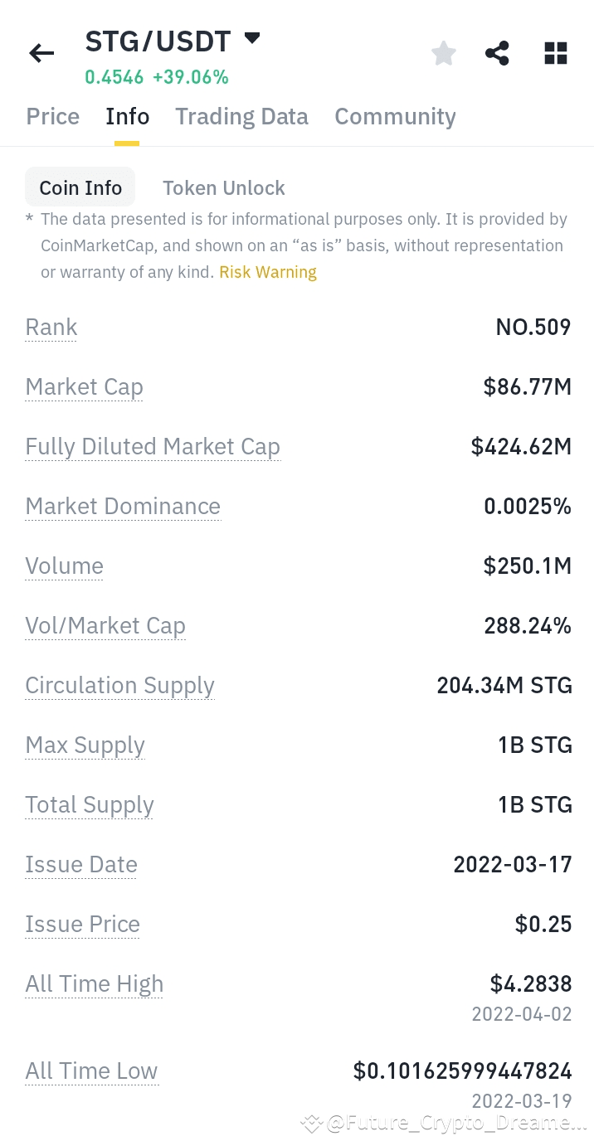Tap the share icon
The height and width of the screenshot is (1141, 594).
pos(497,54)
